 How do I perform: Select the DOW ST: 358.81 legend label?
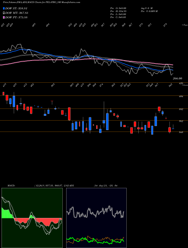17,8
